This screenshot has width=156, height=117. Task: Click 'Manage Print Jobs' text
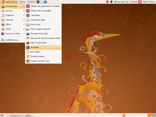pyautogui.click(x=39, y=34)
